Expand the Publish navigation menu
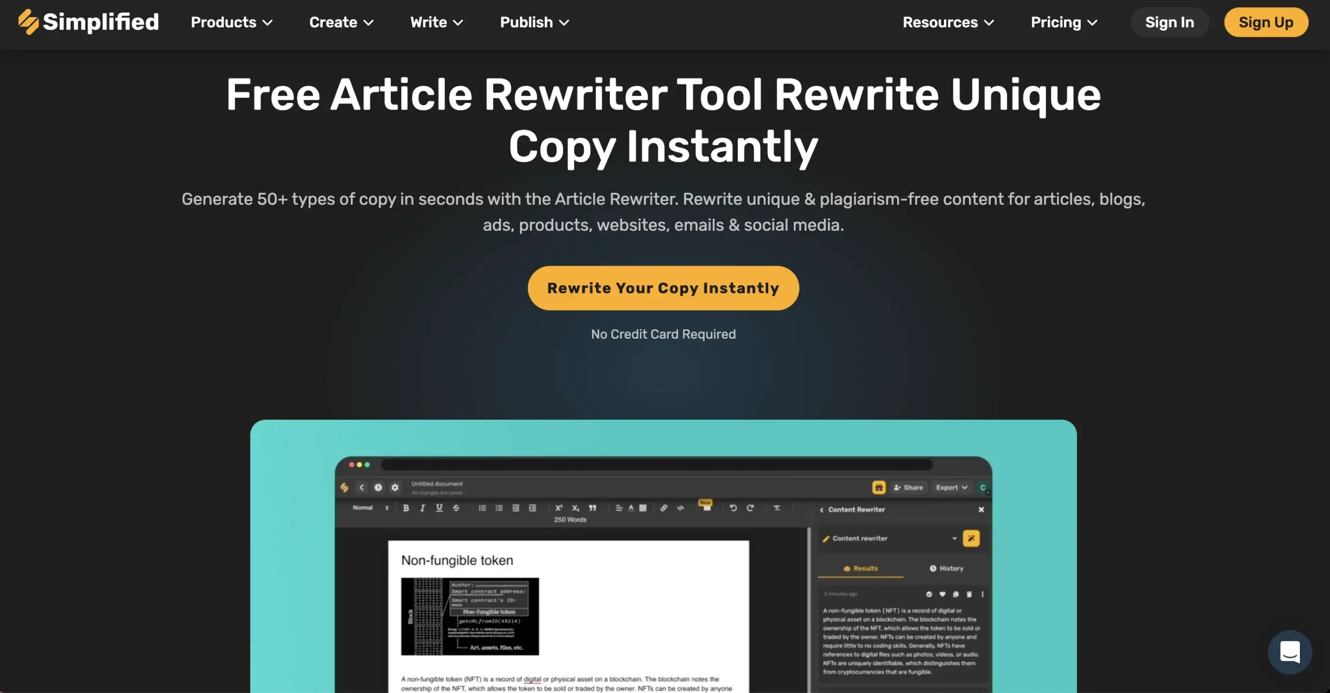The height and width of the screenshot is (693, 1330). pos(535,22)
